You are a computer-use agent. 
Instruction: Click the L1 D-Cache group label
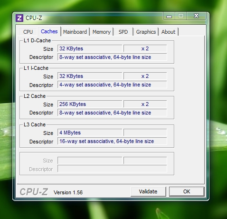[37, 40]
